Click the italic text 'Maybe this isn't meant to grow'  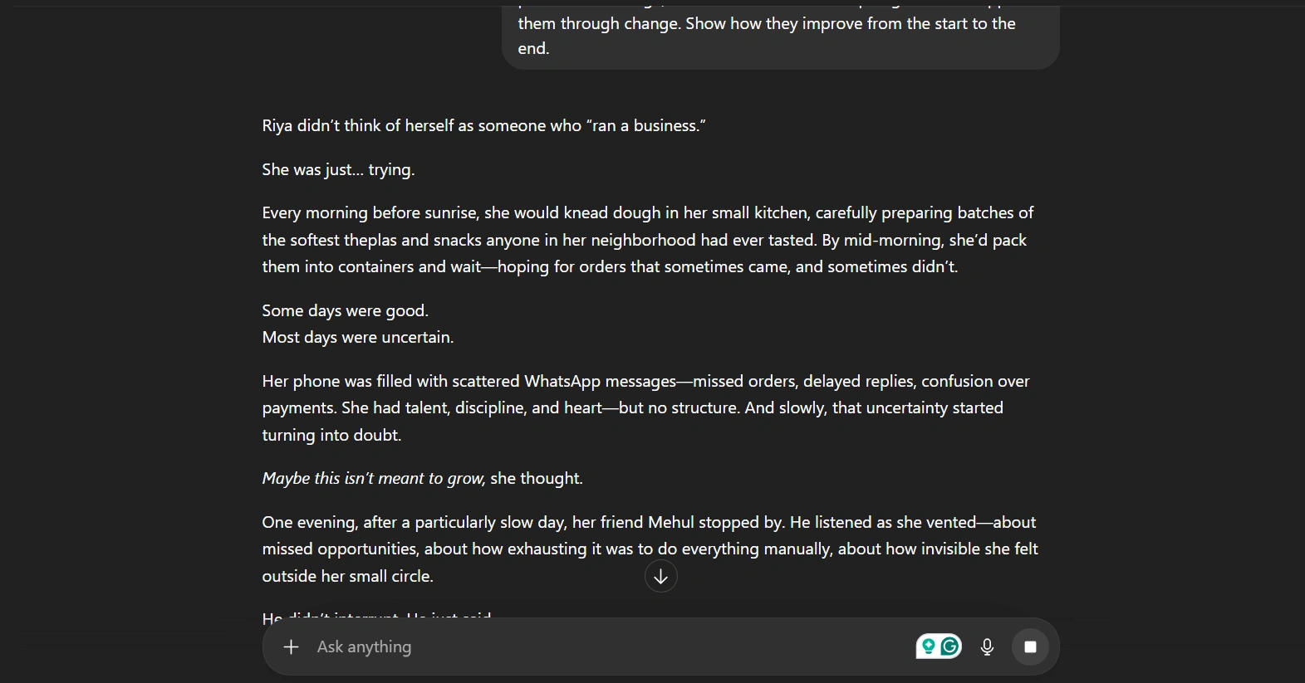pyautogui.click(x=373, y=479)
